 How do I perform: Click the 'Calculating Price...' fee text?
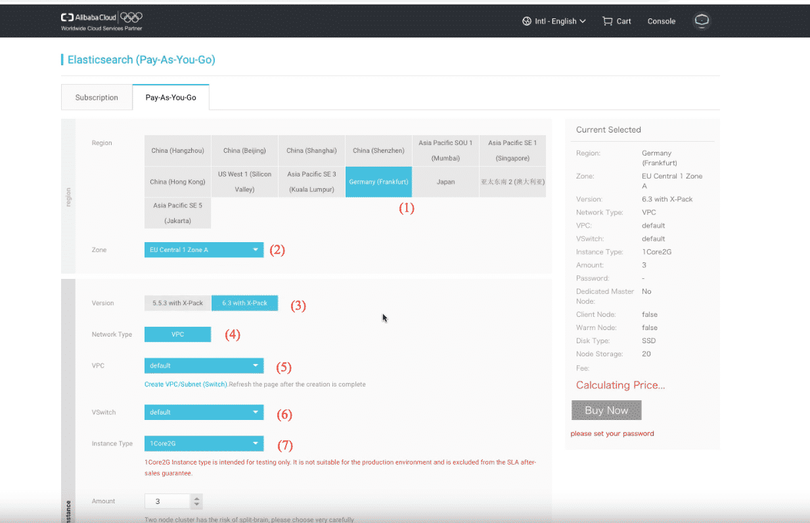click(621, 385)
